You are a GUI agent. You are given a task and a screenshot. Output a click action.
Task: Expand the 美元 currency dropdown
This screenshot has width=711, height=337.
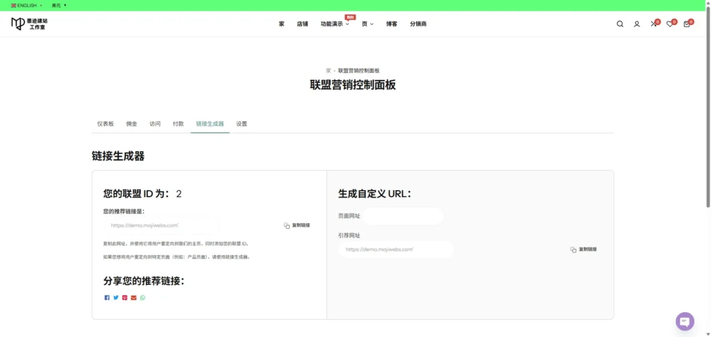click(x=59, y=5)
